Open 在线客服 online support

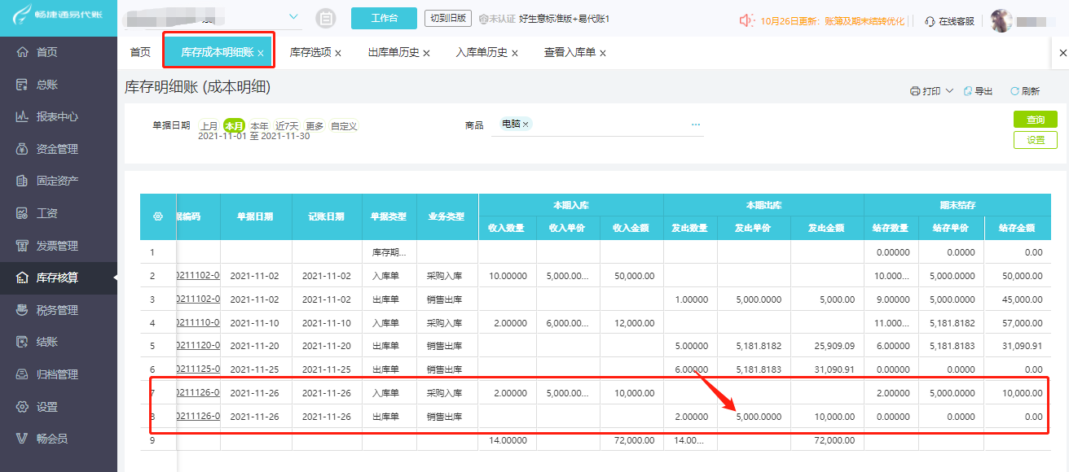950,20
